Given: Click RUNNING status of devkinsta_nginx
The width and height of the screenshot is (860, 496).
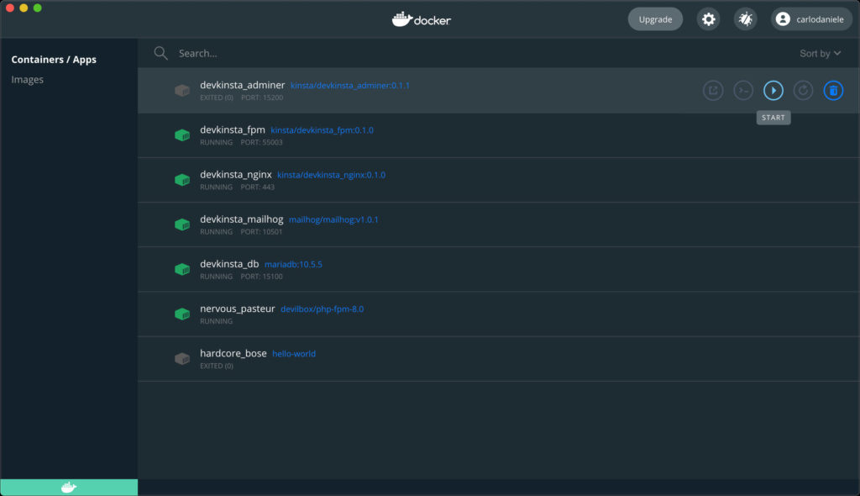Looking at the screenshot, I should [216, 187].
